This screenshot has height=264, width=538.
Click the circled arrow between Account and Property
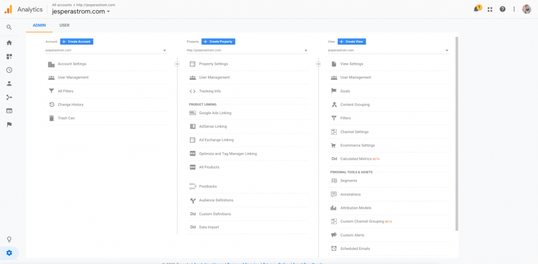tap(177, 64)
